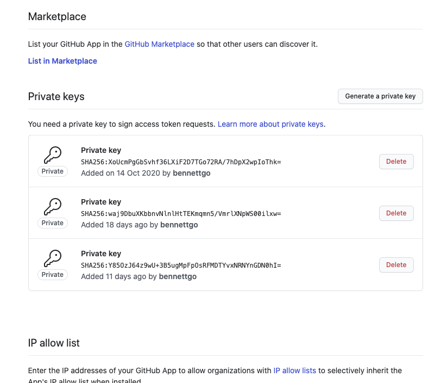Open IP allow lists documentation link

pyautogui.click(x=295, y=370)
